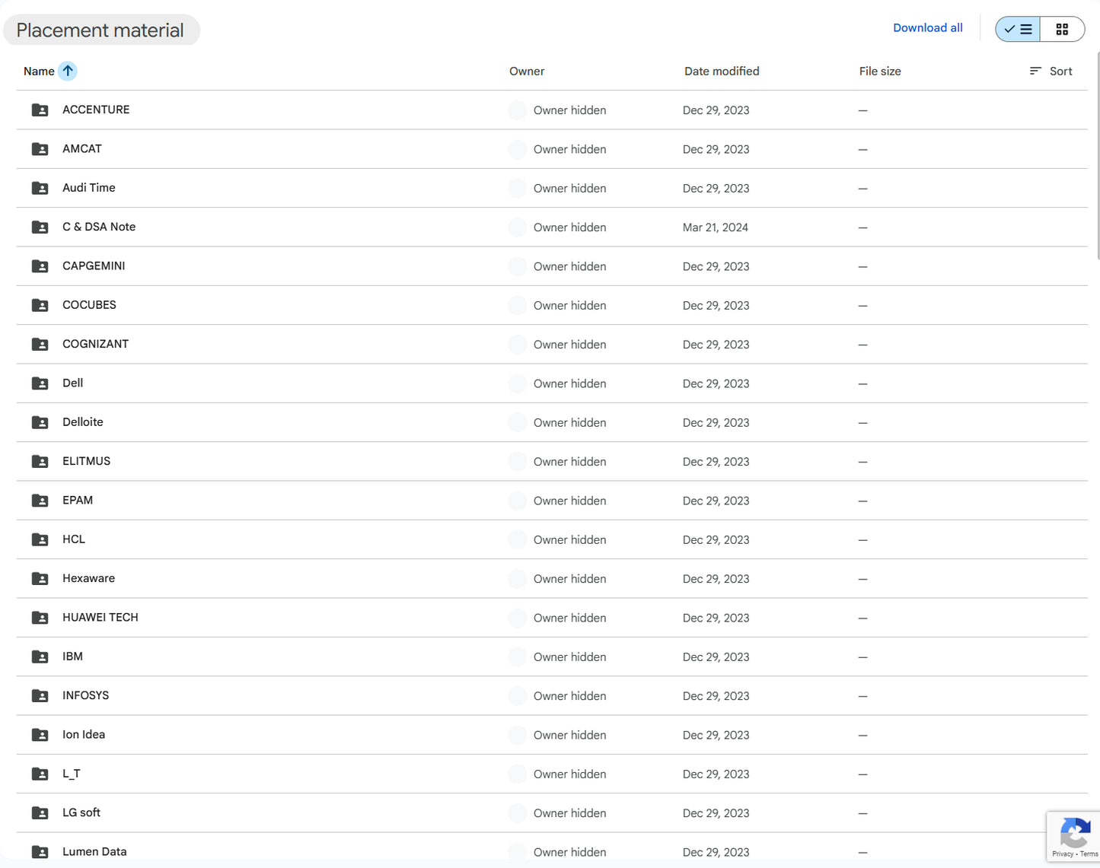1100x868 pixels.
Task: Click the Date modified column header
Action: (721, 71)
